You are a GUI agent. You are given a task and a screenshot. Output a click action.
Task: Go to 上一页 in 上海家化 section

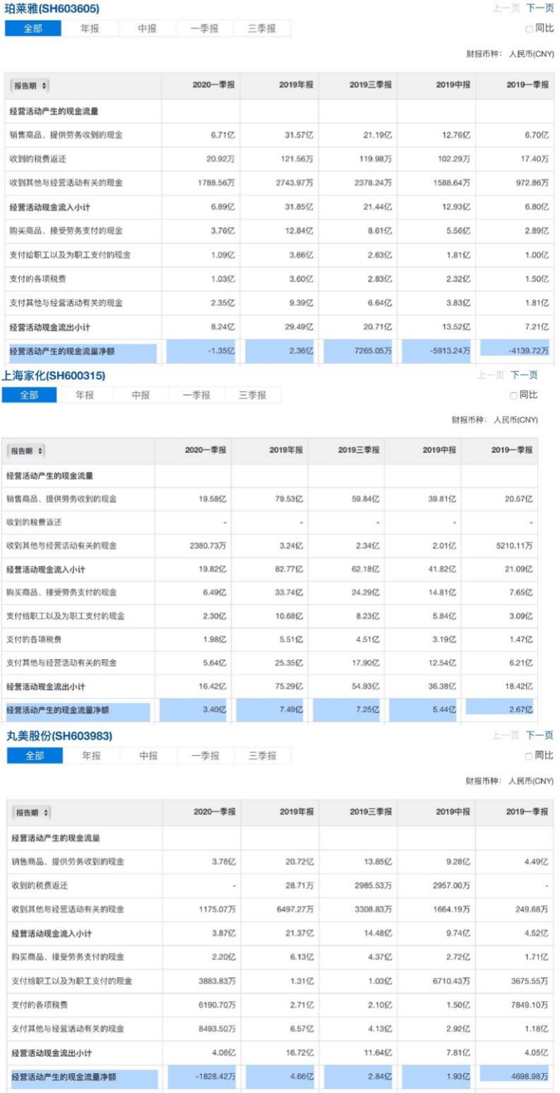click(491, 375)
